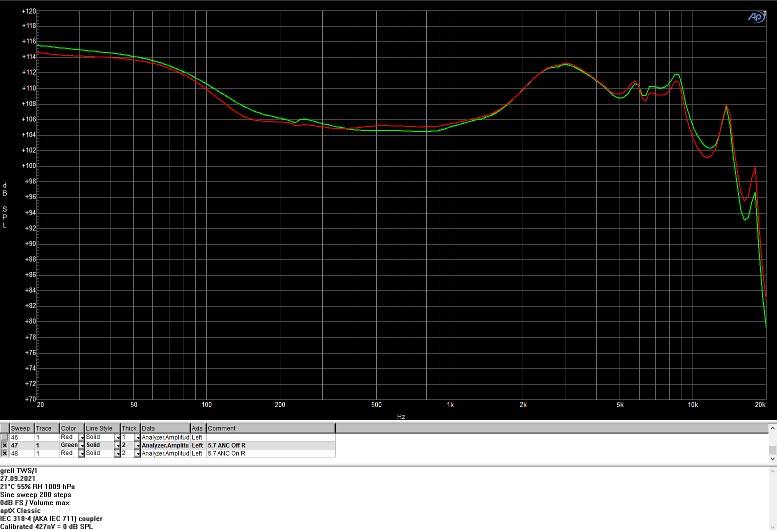Click the Audio Precision logo on graph

click(x=757, y=17)
